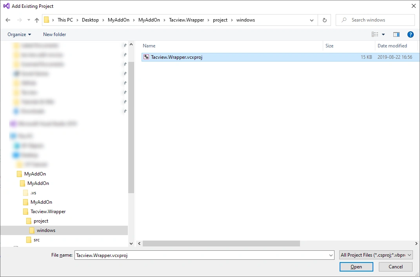The height and width of the screenshot is (277, 420).
Task: Close the Add Existing Project dialog
Action: pos(414,6)
